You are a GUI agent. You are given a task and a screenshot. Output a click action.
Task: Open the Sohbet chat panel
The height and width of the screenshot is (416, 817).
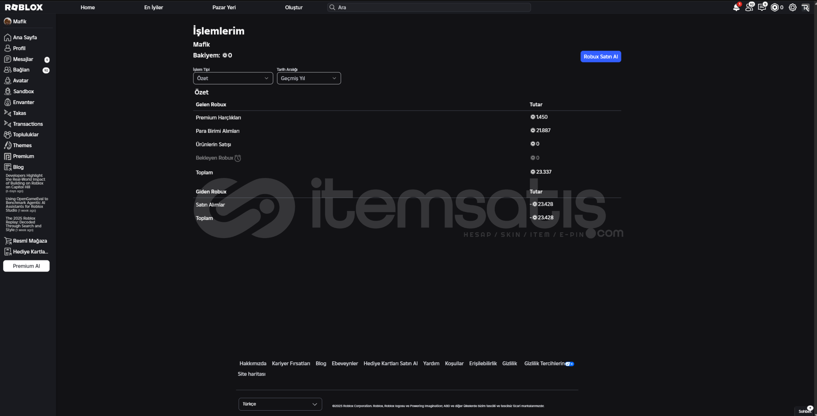click(805, 411)
